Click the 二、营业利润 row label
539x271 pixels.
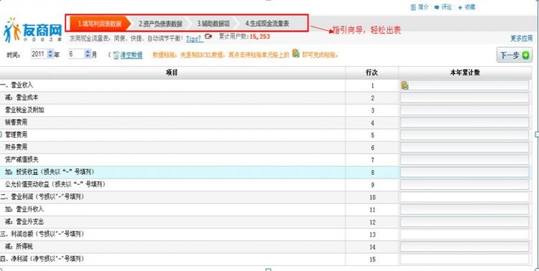coord(42,196)
